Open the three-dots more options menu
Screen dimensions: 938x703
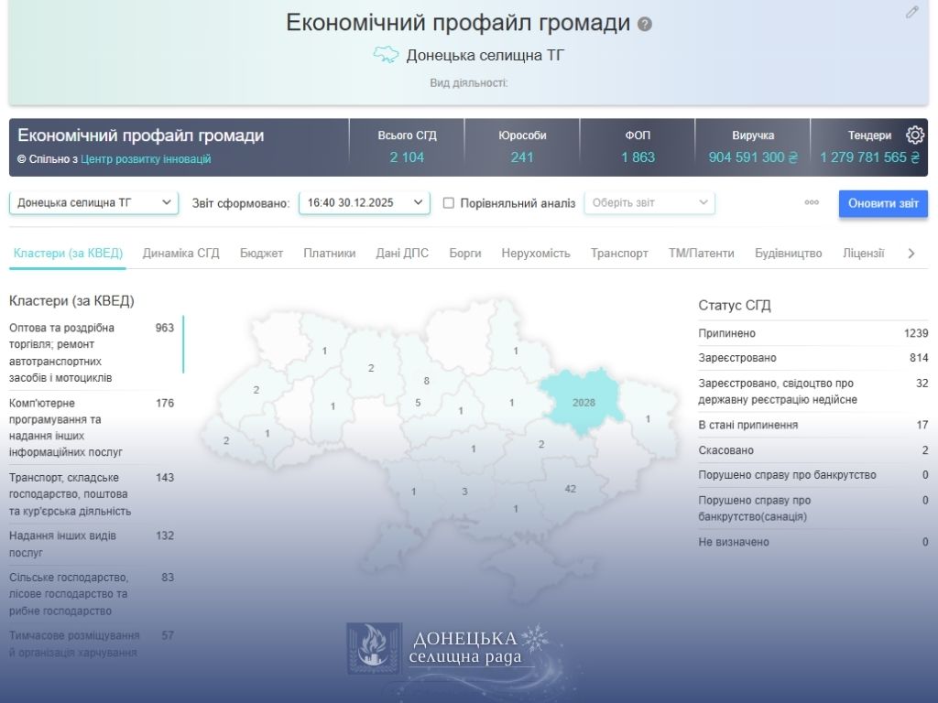tap(812, 203)
